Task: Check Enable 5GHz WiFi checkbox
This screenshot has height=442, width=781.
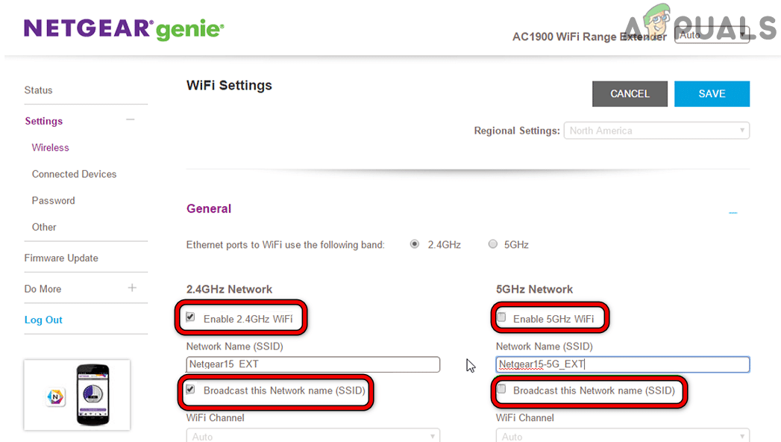Action: tap(501, 318)
